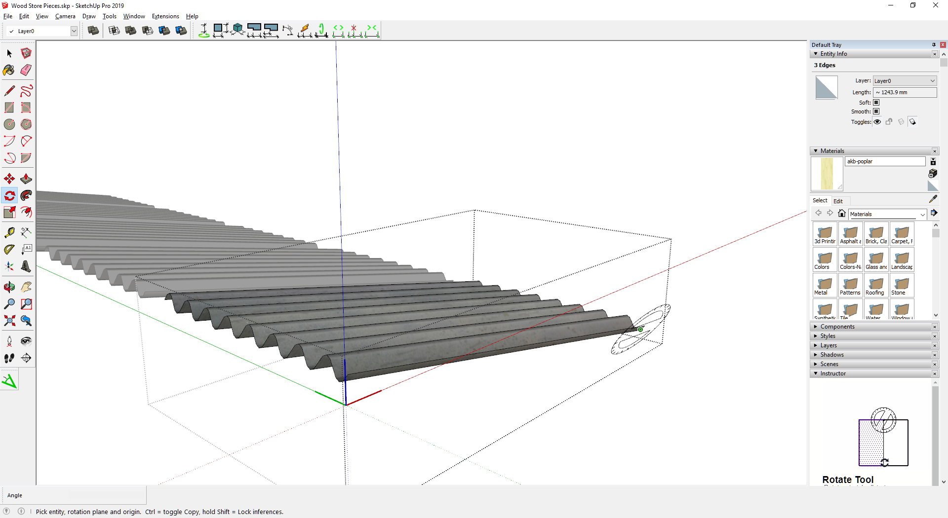Switch to the Select tab in Materials
The width and height of the screenshot is (948, 518).
(x=820, y=200)
